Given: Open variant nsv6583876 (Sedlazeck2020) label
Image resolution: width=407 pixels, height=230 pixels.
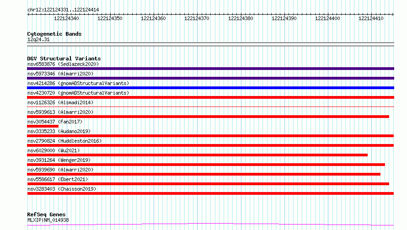Looking at the screenshot, I should click(x=63, y=64).
